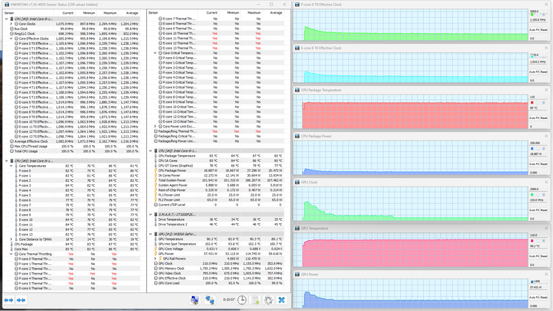The height and width of the screenshot is (311, 553).
Task: Pick the red color swatch in CPU Package Temperature graph
Action: tap(532, 103)
